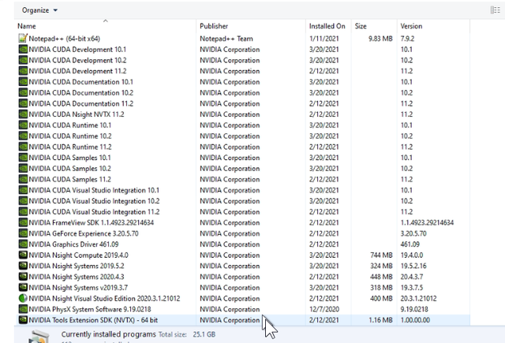This screenshot has height=343, width=505.
Task: Click the NVIDIA Nsight Systems 2020.4.3 icon
Action: pyautogui.click(x=23, y=277)
